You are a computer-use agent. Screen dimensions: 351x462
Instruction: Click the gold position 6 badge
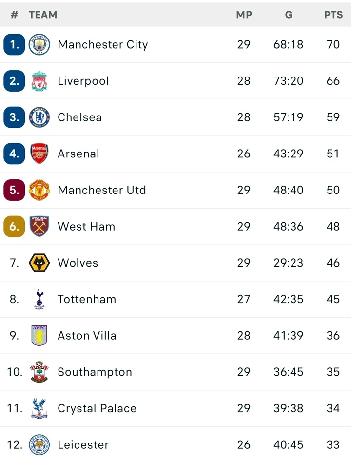pyautogui.click(x=14, y=226)
